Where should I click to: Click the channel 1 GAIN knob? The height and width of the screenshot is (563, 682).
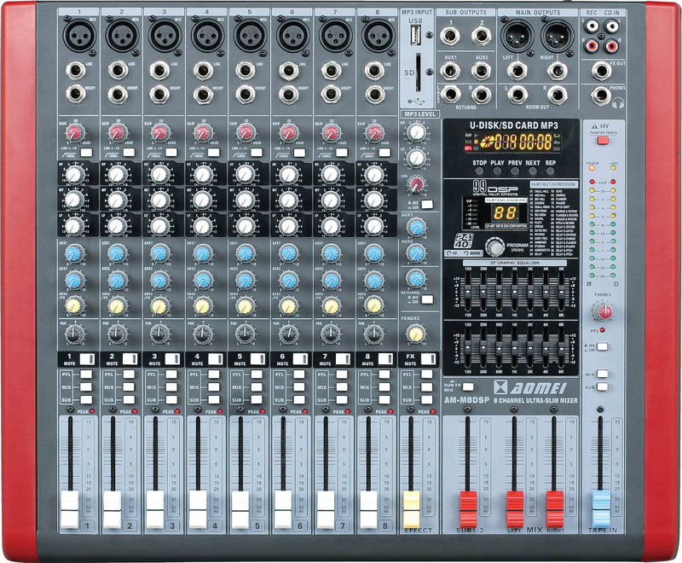tap(76, 132)
